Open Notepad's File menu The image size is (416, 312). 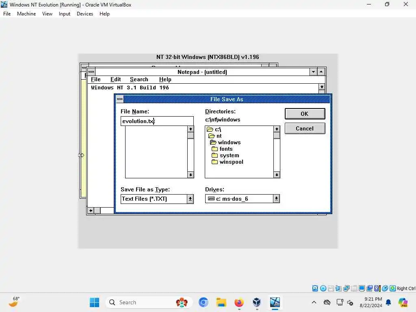[96, 80]
